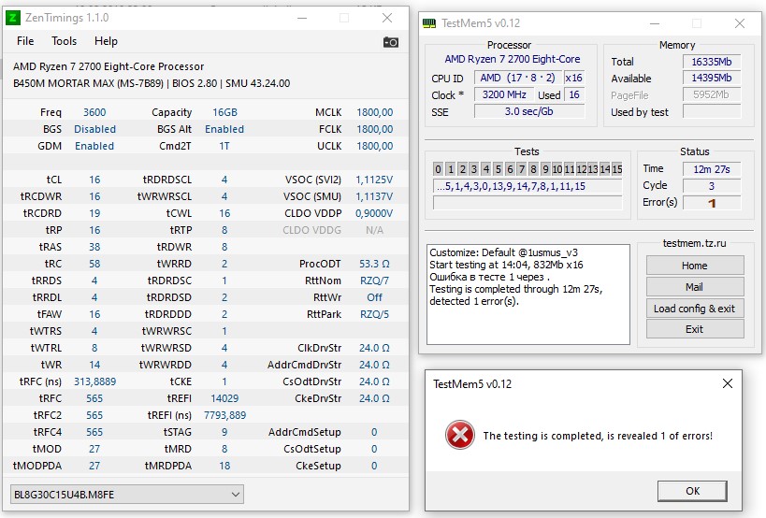
Task: Click the VSOC (SVI2) value 1,1125V
Action: coord(374,180)
